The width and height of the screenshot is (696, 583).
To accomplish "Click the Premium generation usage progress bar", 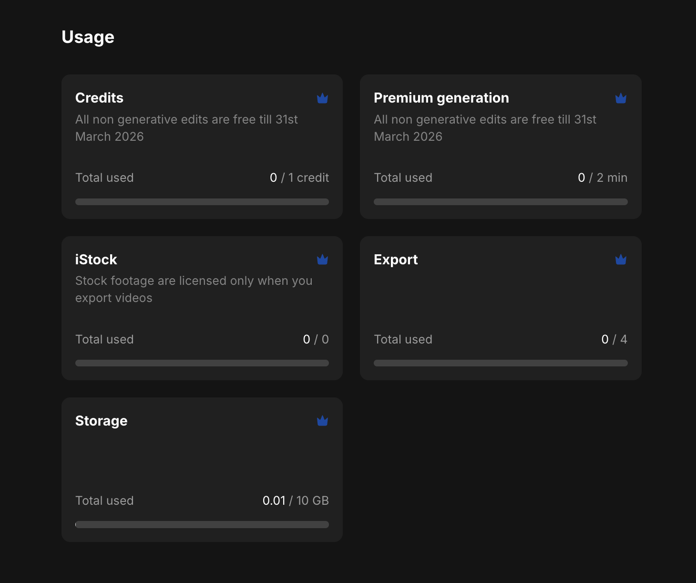I will click(x=501, y=202).
